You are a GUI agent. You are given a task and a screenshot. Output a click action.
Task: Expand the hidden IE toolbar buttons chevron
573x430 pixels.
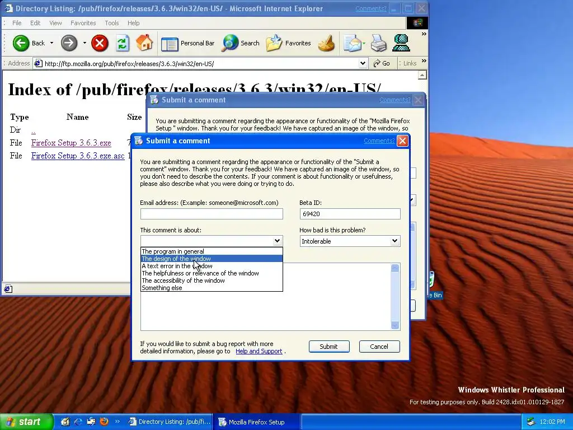tap(424, 34)
